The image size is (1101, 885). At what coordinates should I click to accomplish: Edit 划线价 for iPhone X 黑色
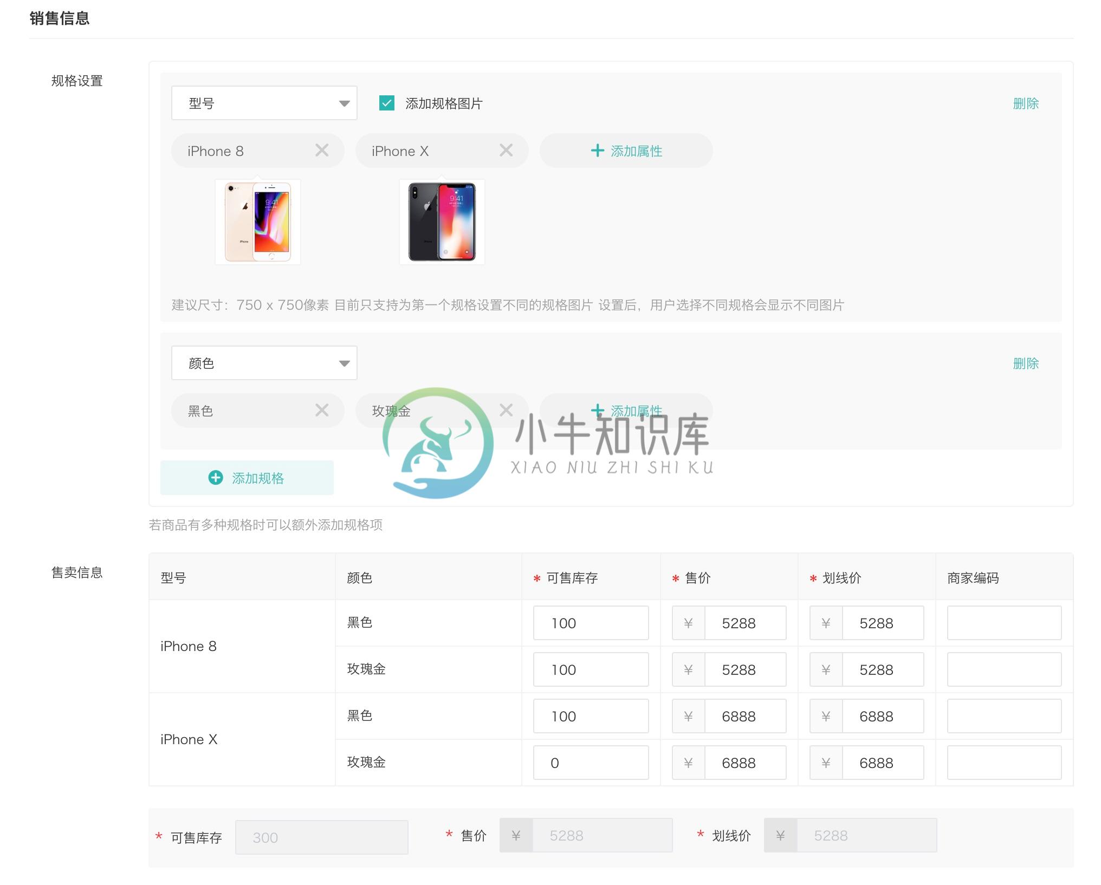tap(883, 716)
